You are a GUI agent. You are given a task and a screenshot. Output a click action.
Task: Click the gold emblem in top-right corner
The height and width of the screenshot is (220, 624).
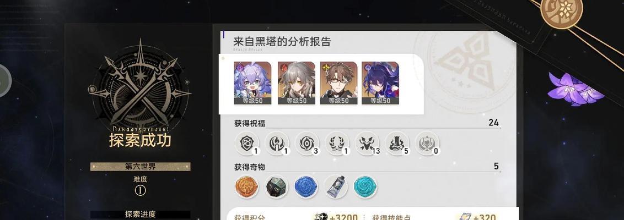coord(562,11)
